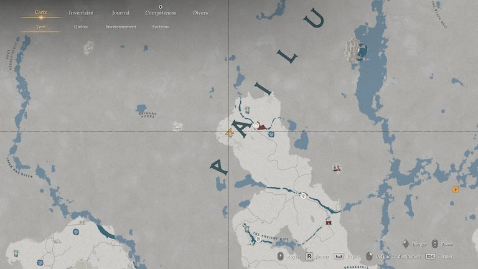The height and width of the screenshot is (269, 478).
Task: Filter map by Environnement
Action: point(121,27)
